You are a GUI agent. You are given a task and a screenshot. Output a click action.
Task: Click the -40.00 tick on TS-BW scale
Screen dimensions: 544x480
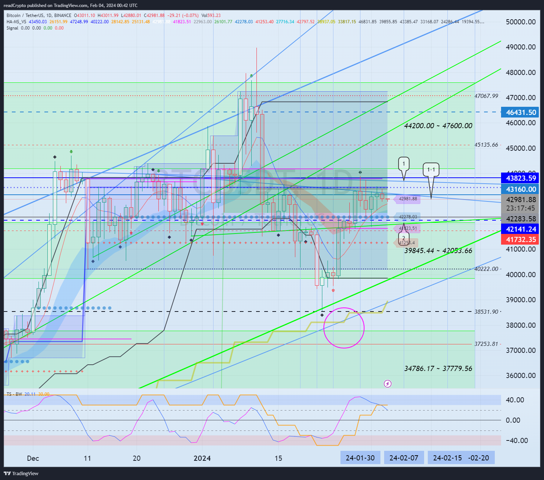tap(517, 440)
